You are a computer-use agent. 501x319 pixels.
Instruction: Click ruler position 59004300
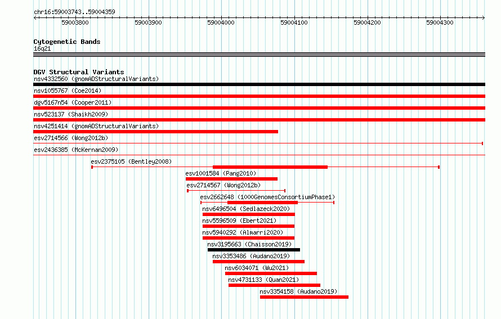(x=440, y=23)
